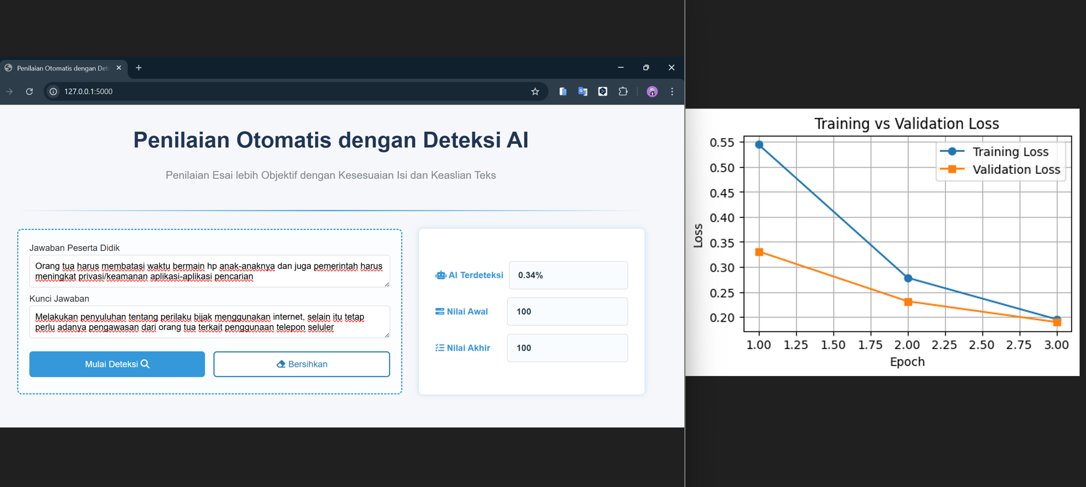The height and width of the screenshot is (487, 1086).
Task: Bookmark this page with the star icon
Action: [535, 91]
